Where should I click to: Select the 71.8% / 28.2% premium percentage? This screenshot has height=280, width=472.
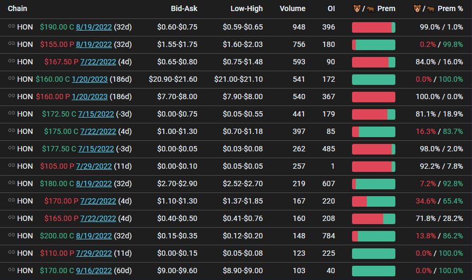point(439,219)
